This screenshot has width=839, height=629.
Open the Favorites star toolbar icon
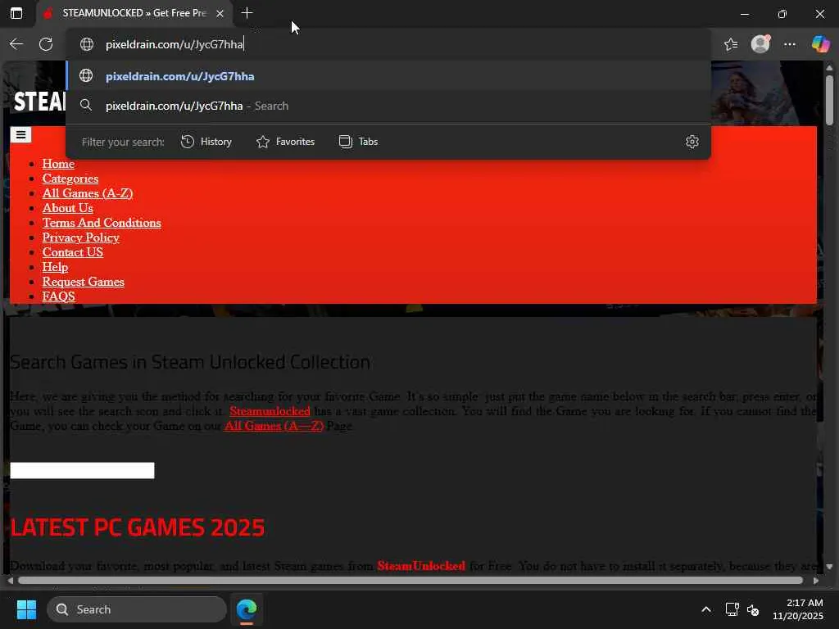731,44
